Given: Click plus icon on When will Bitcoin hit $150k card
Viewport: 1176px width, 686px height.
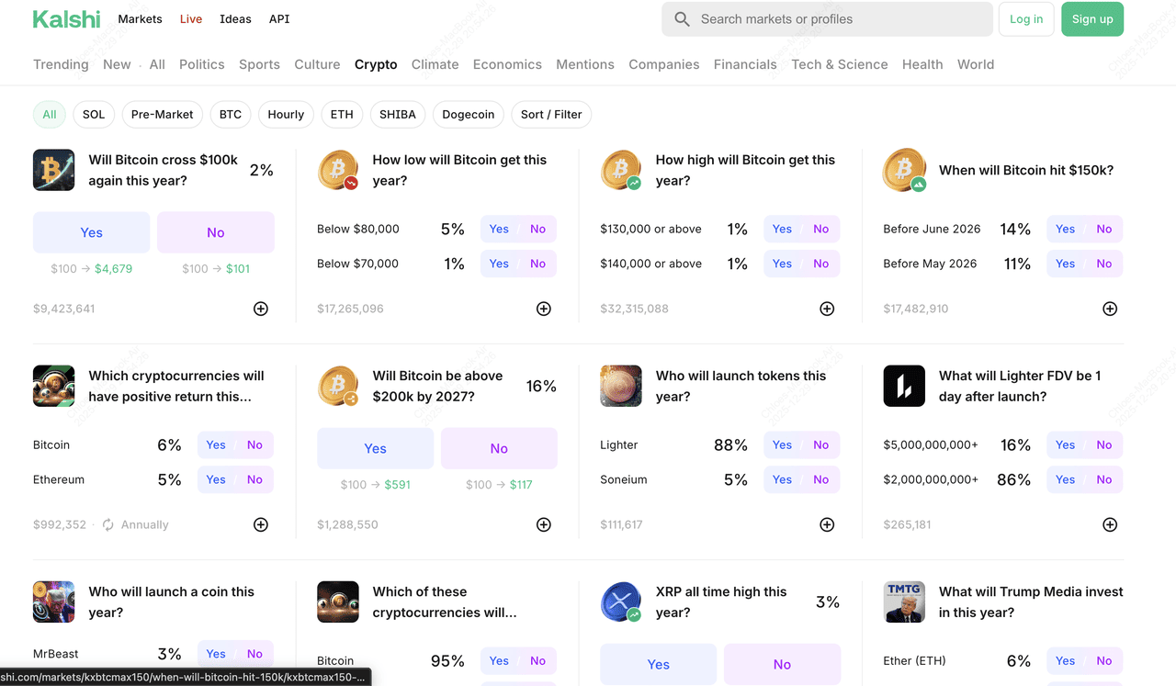Looking at the screenshot, I should (x=1110, y=309).
